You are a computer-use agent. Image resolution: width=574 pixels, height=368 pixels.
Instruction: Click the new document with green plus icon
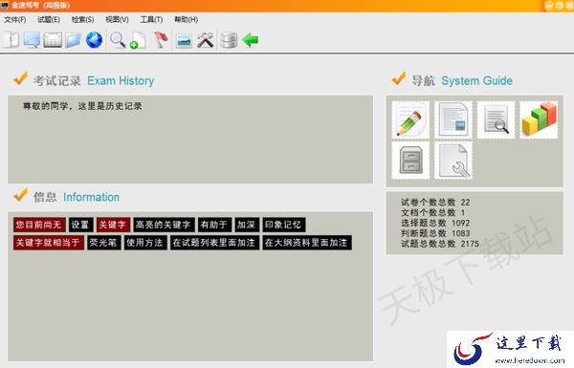coord(138,40)
